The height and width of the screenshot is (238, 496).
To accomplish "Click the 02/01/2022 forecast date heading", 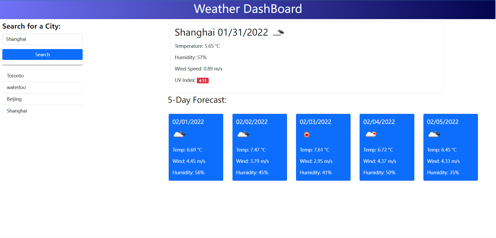I will click(188, 122).
